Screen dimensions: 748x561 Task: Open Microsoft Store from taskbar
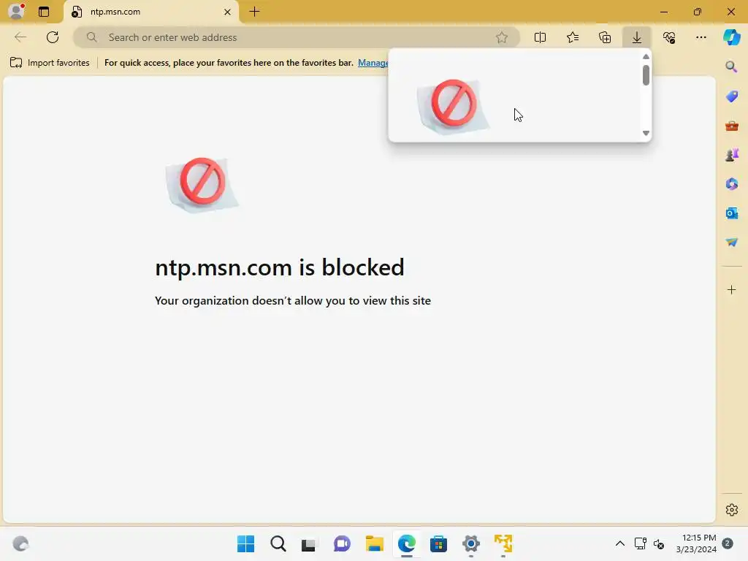point(438,543)
